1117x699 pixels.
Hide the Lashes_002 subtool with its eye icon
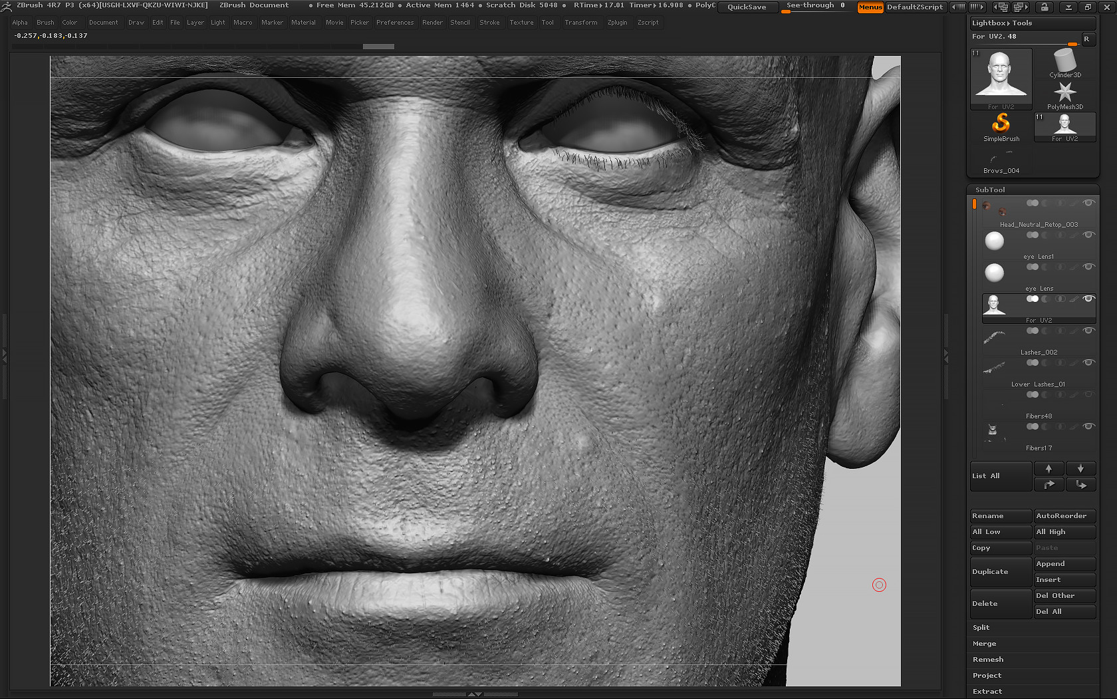coord(1088,331)
